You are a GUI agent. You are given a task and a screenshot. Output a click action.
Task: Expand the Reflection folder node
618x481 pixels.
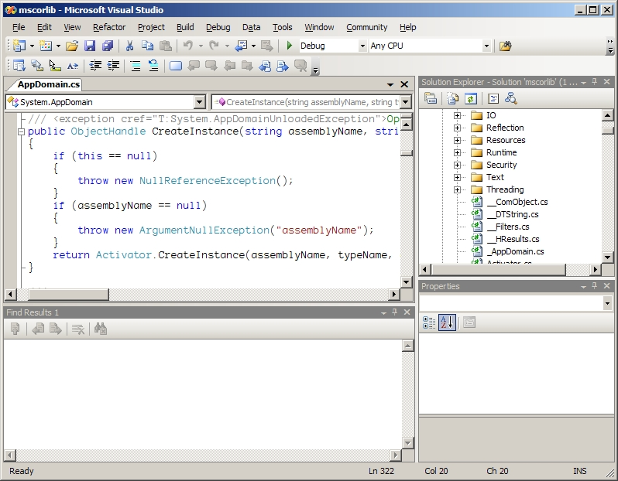pos(457,128)
